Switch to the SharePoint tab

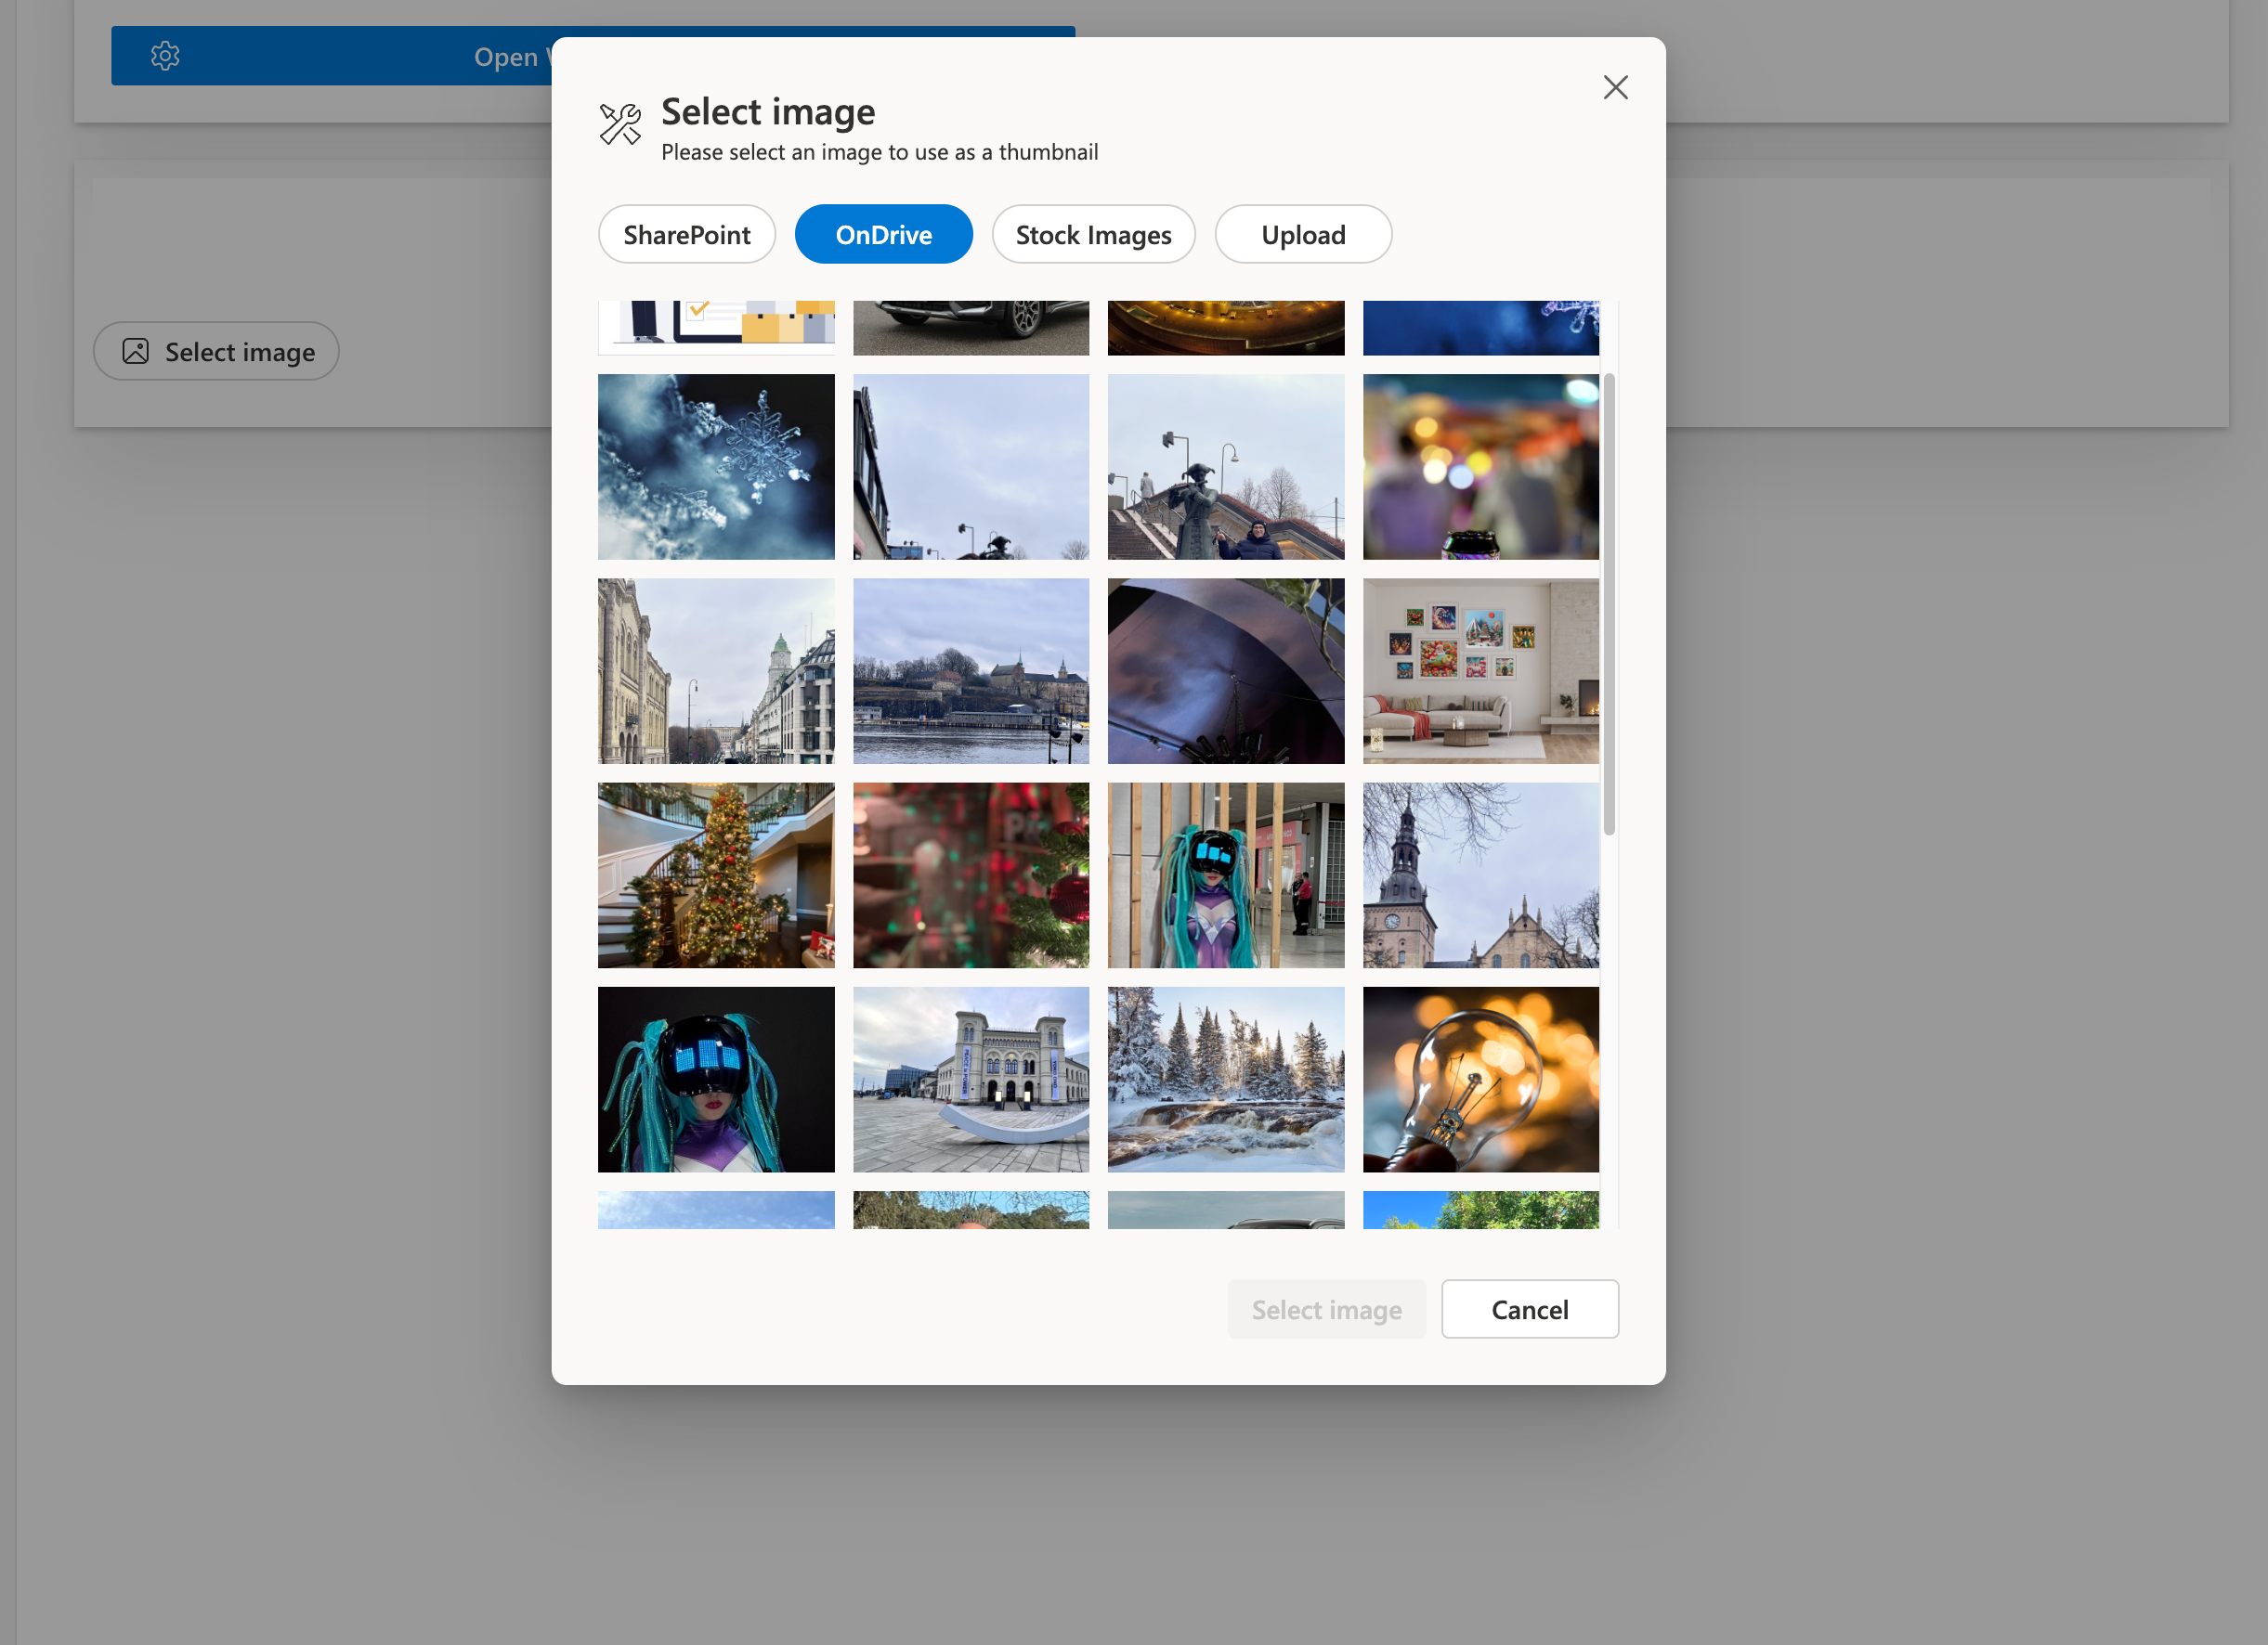tap(686, 235)
